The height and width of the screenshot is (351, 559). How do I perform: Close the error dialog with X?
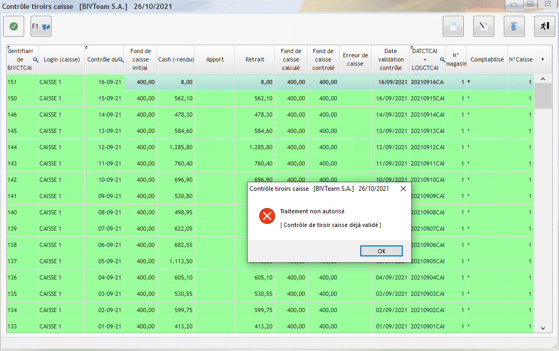click(x=403, y=188)
